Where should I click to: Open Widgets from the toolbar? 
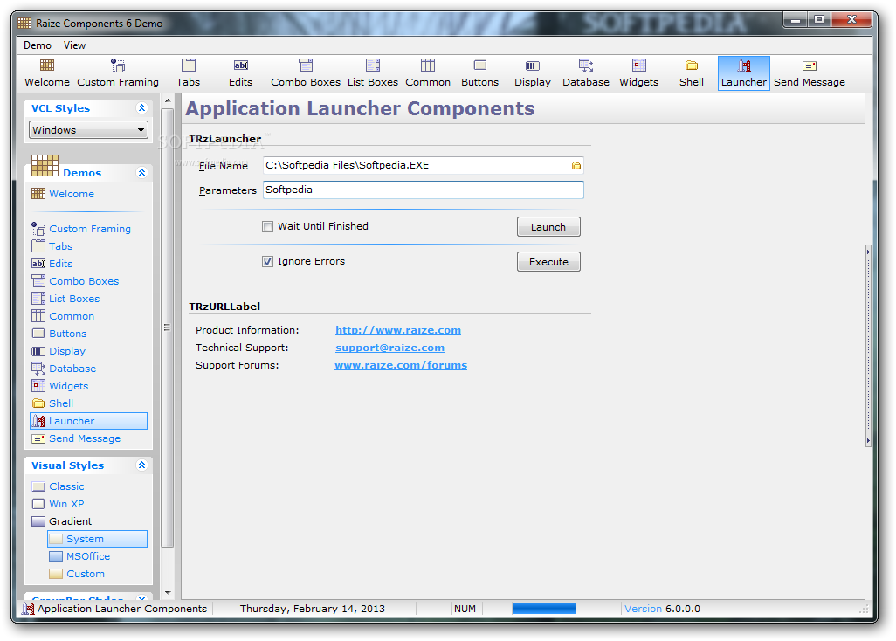pos(639,73)
